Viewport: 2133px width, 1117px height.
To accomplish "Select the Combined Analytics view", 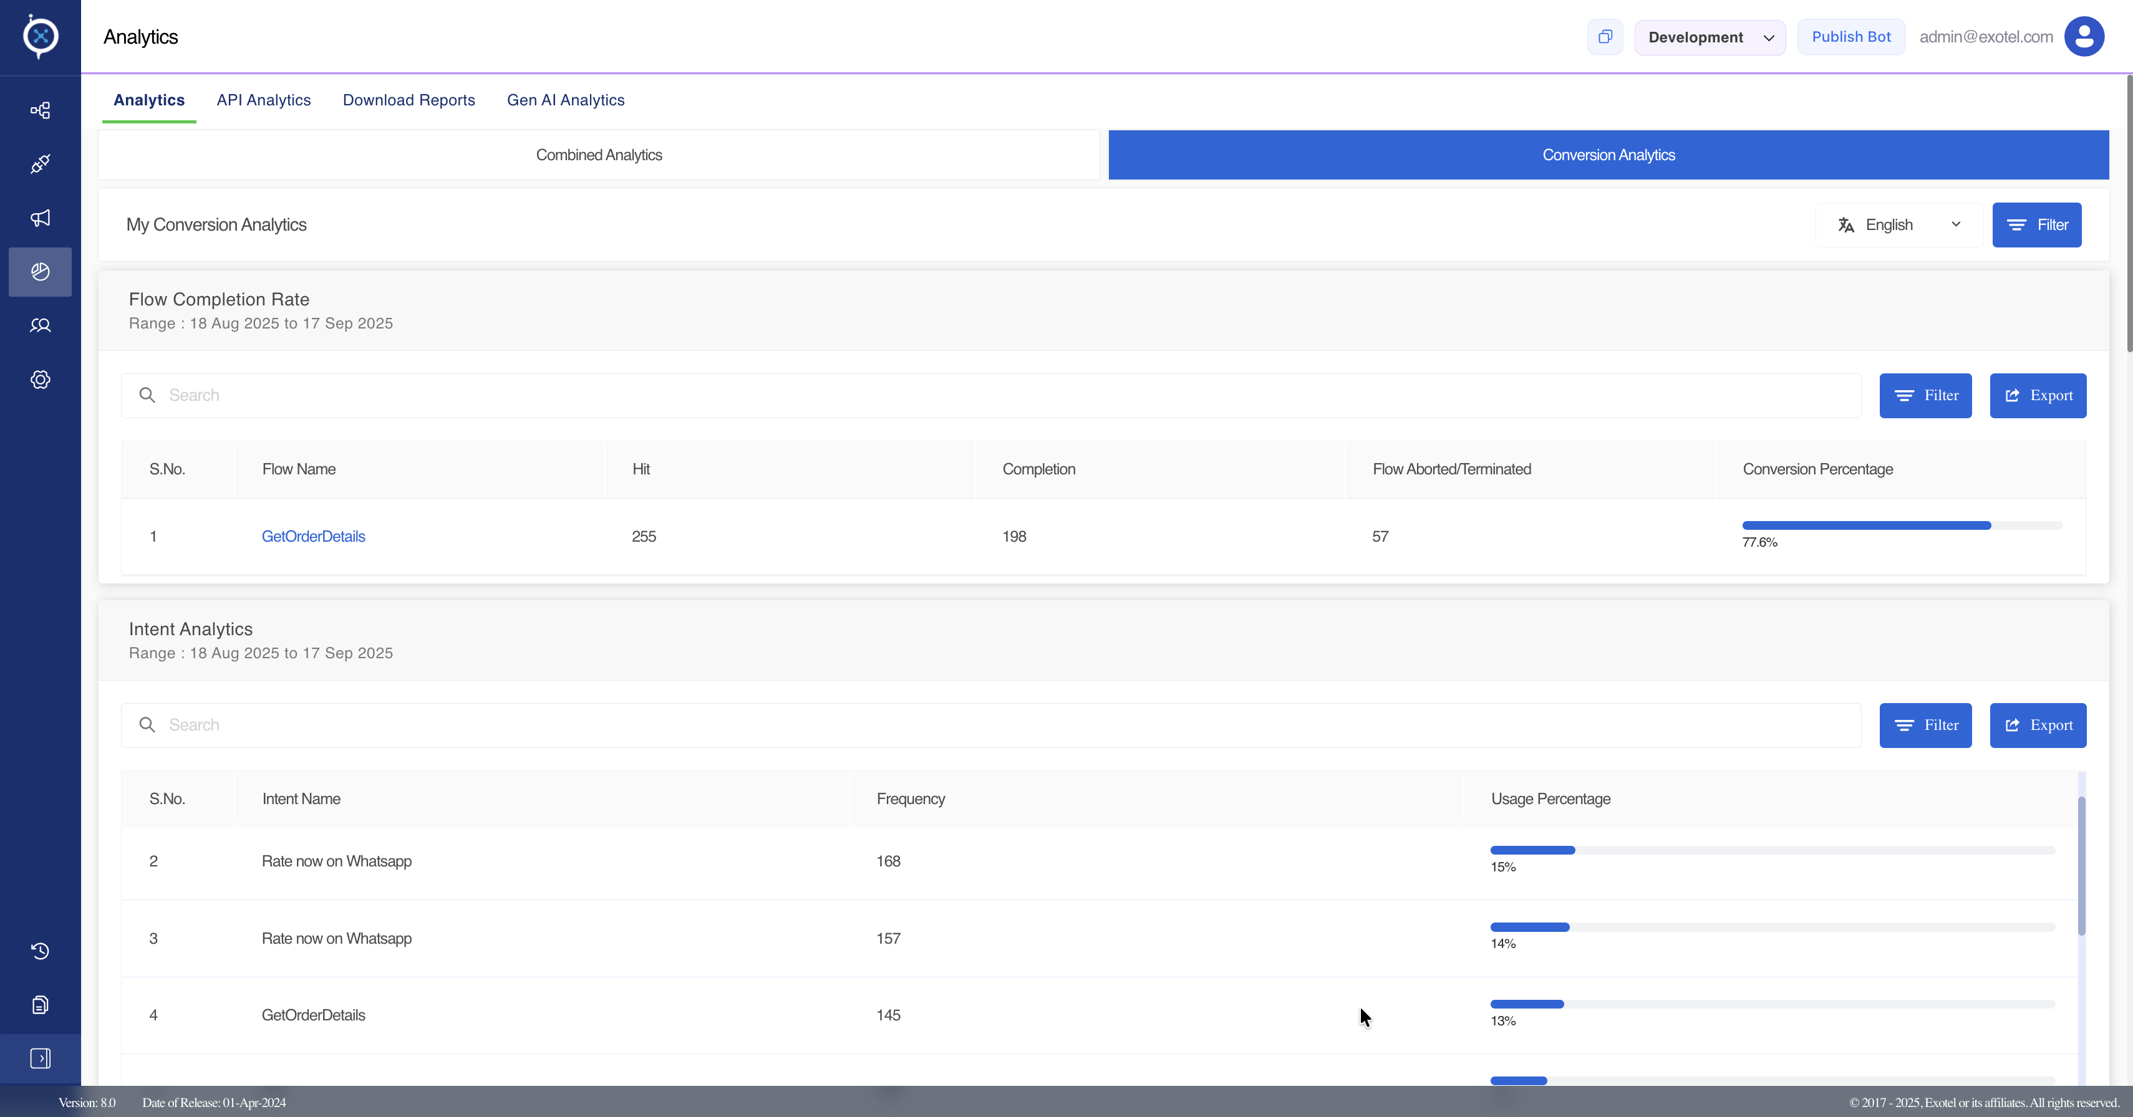I will (x=599, y=155).
